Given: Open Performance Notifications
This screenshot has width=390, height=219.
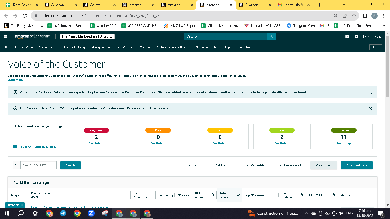Looking at the screenshot, I should (174, 48).
